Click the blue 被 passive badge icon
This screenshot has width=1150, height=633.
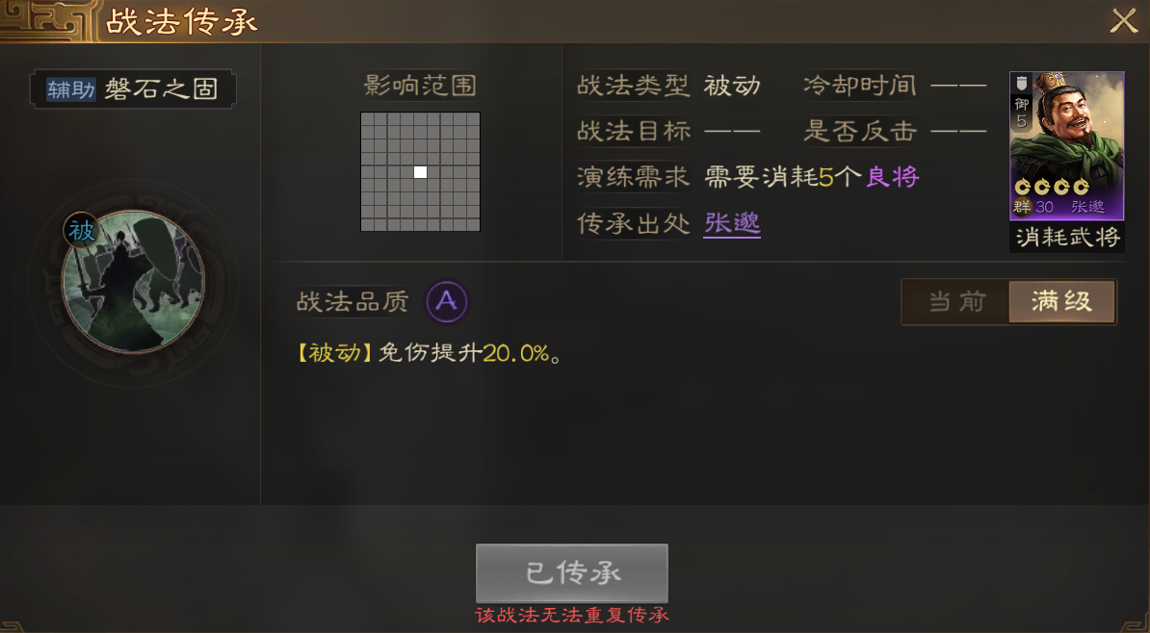click(x=81, y=231)
